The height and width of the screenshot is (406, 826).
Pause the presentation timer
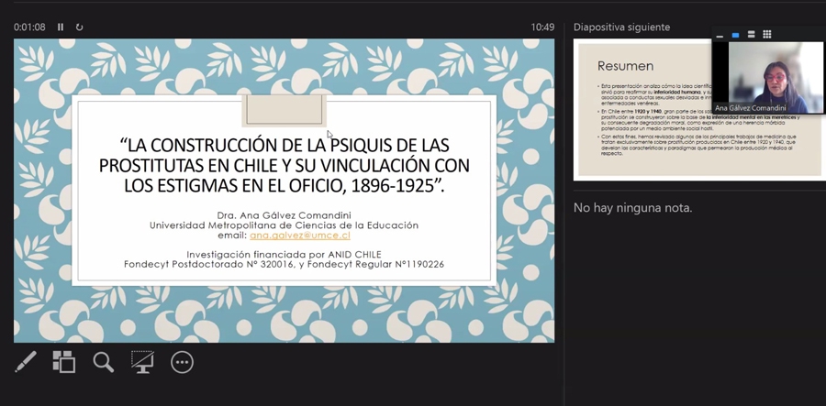(61, 27)
